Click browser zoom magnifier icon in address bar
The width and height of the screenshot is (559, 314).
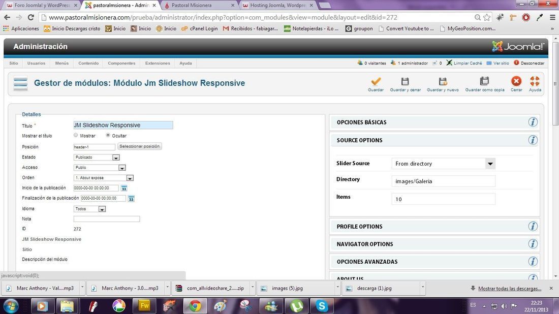pos(477,17)
